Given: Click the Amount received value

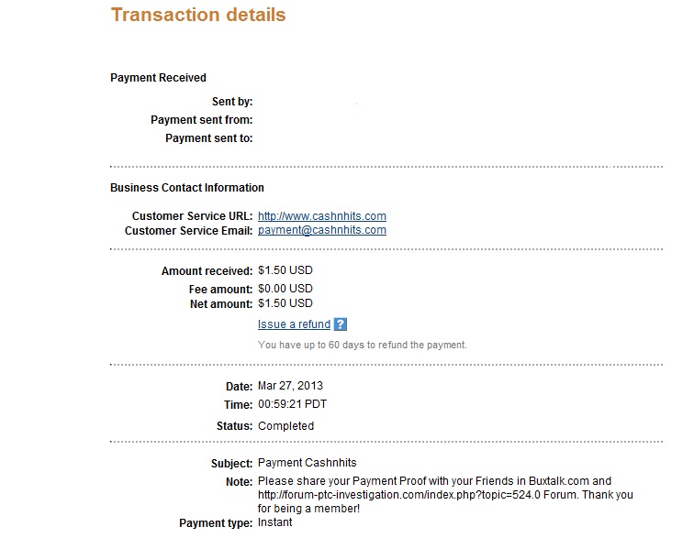Looking at the screenshot, I should click(285, 271).
